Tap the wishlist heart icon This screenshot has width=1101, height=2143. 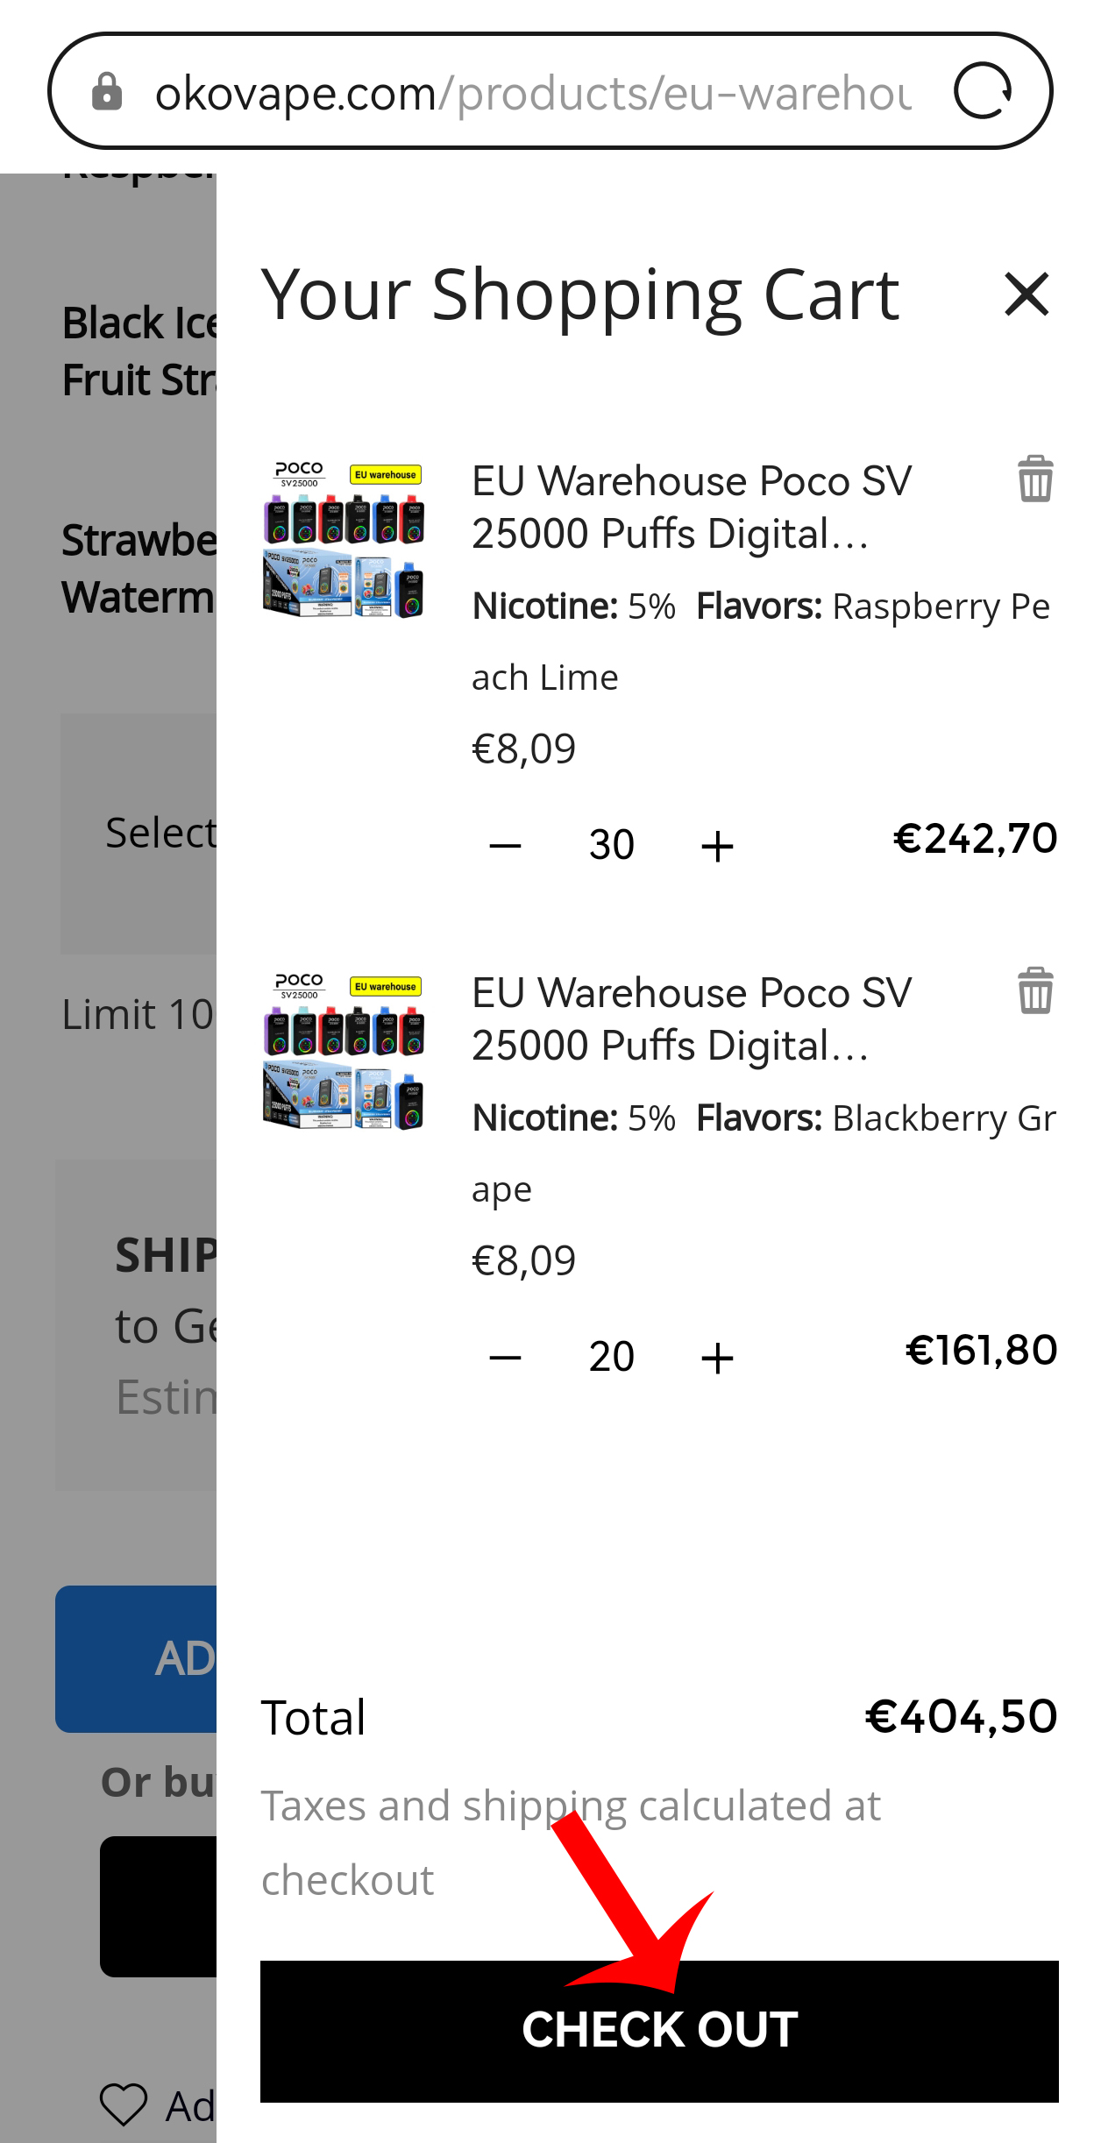coord(124,2104)
